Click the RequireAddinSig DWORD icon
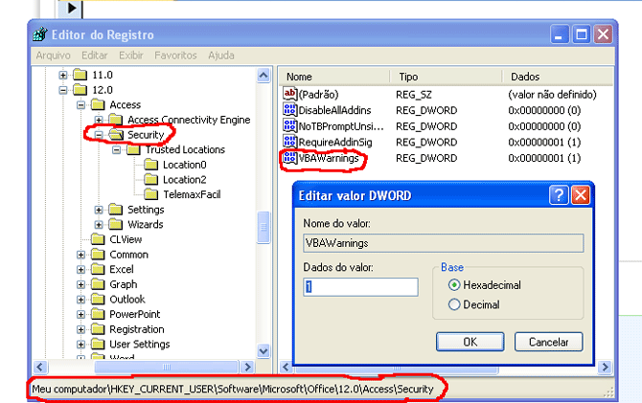 tap(290, 142)
